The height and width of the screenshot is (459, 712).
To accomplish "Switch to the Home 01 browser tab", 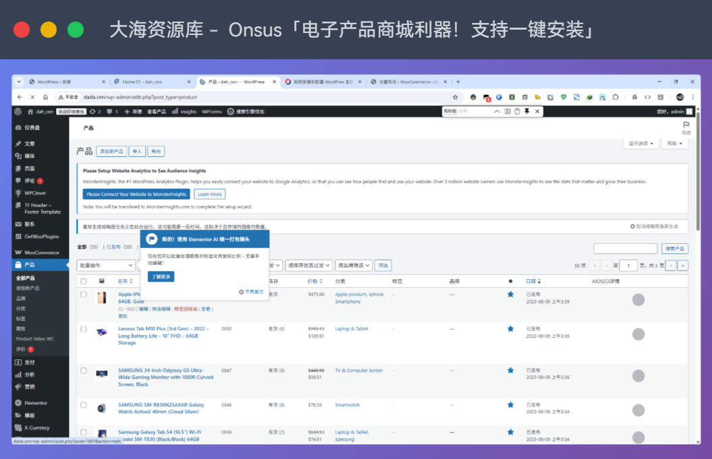I will [x=142, y=82].
